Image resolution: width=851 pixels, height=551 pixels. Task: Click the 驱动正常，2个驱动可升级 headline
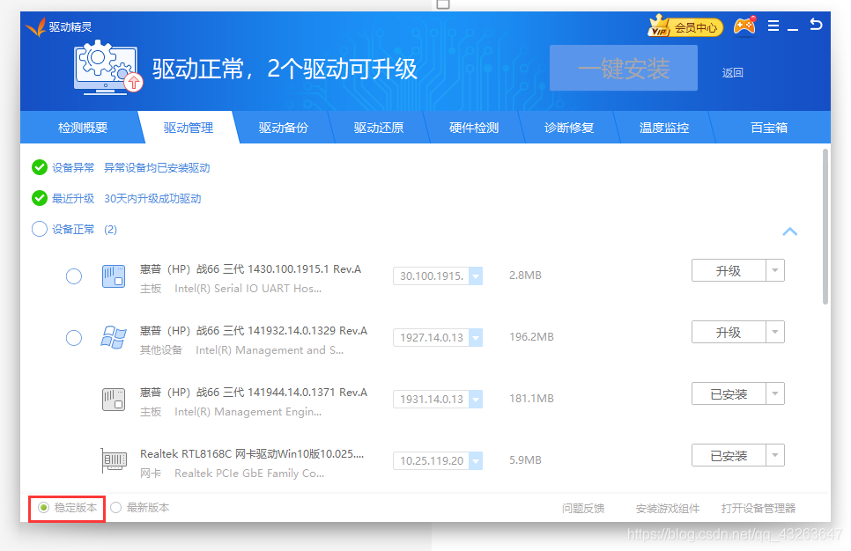click(x=285, y=69)
